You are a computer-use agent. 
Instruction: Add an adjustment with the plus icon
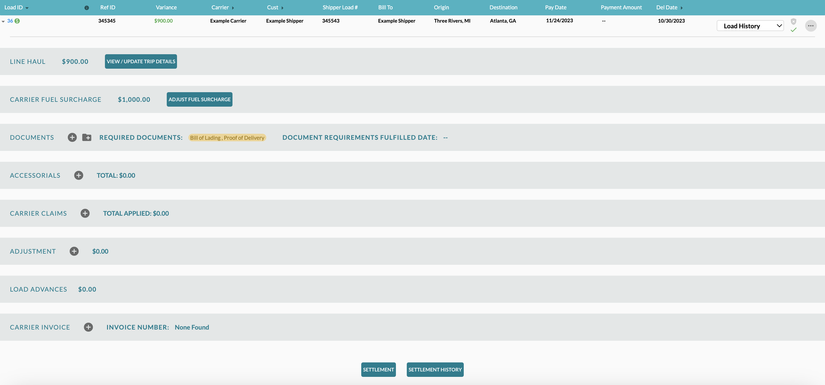pos(74,251)
